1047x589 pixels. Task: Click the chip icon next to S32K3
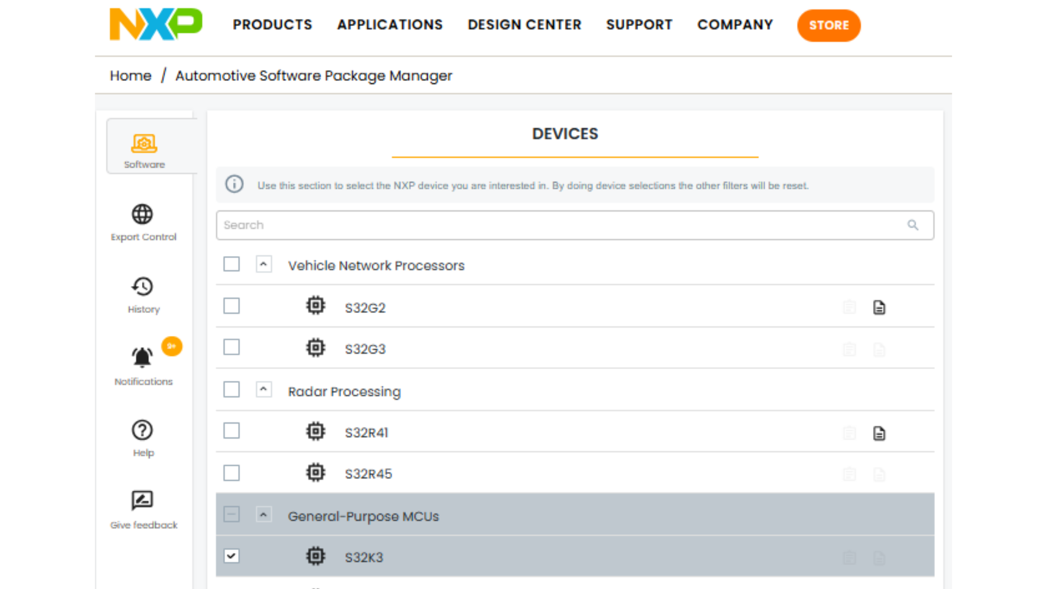[315, 556]
